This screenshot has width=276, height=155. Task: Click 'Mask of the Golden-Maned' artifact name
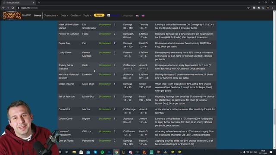pyautogui.click(x=69, y=26)
